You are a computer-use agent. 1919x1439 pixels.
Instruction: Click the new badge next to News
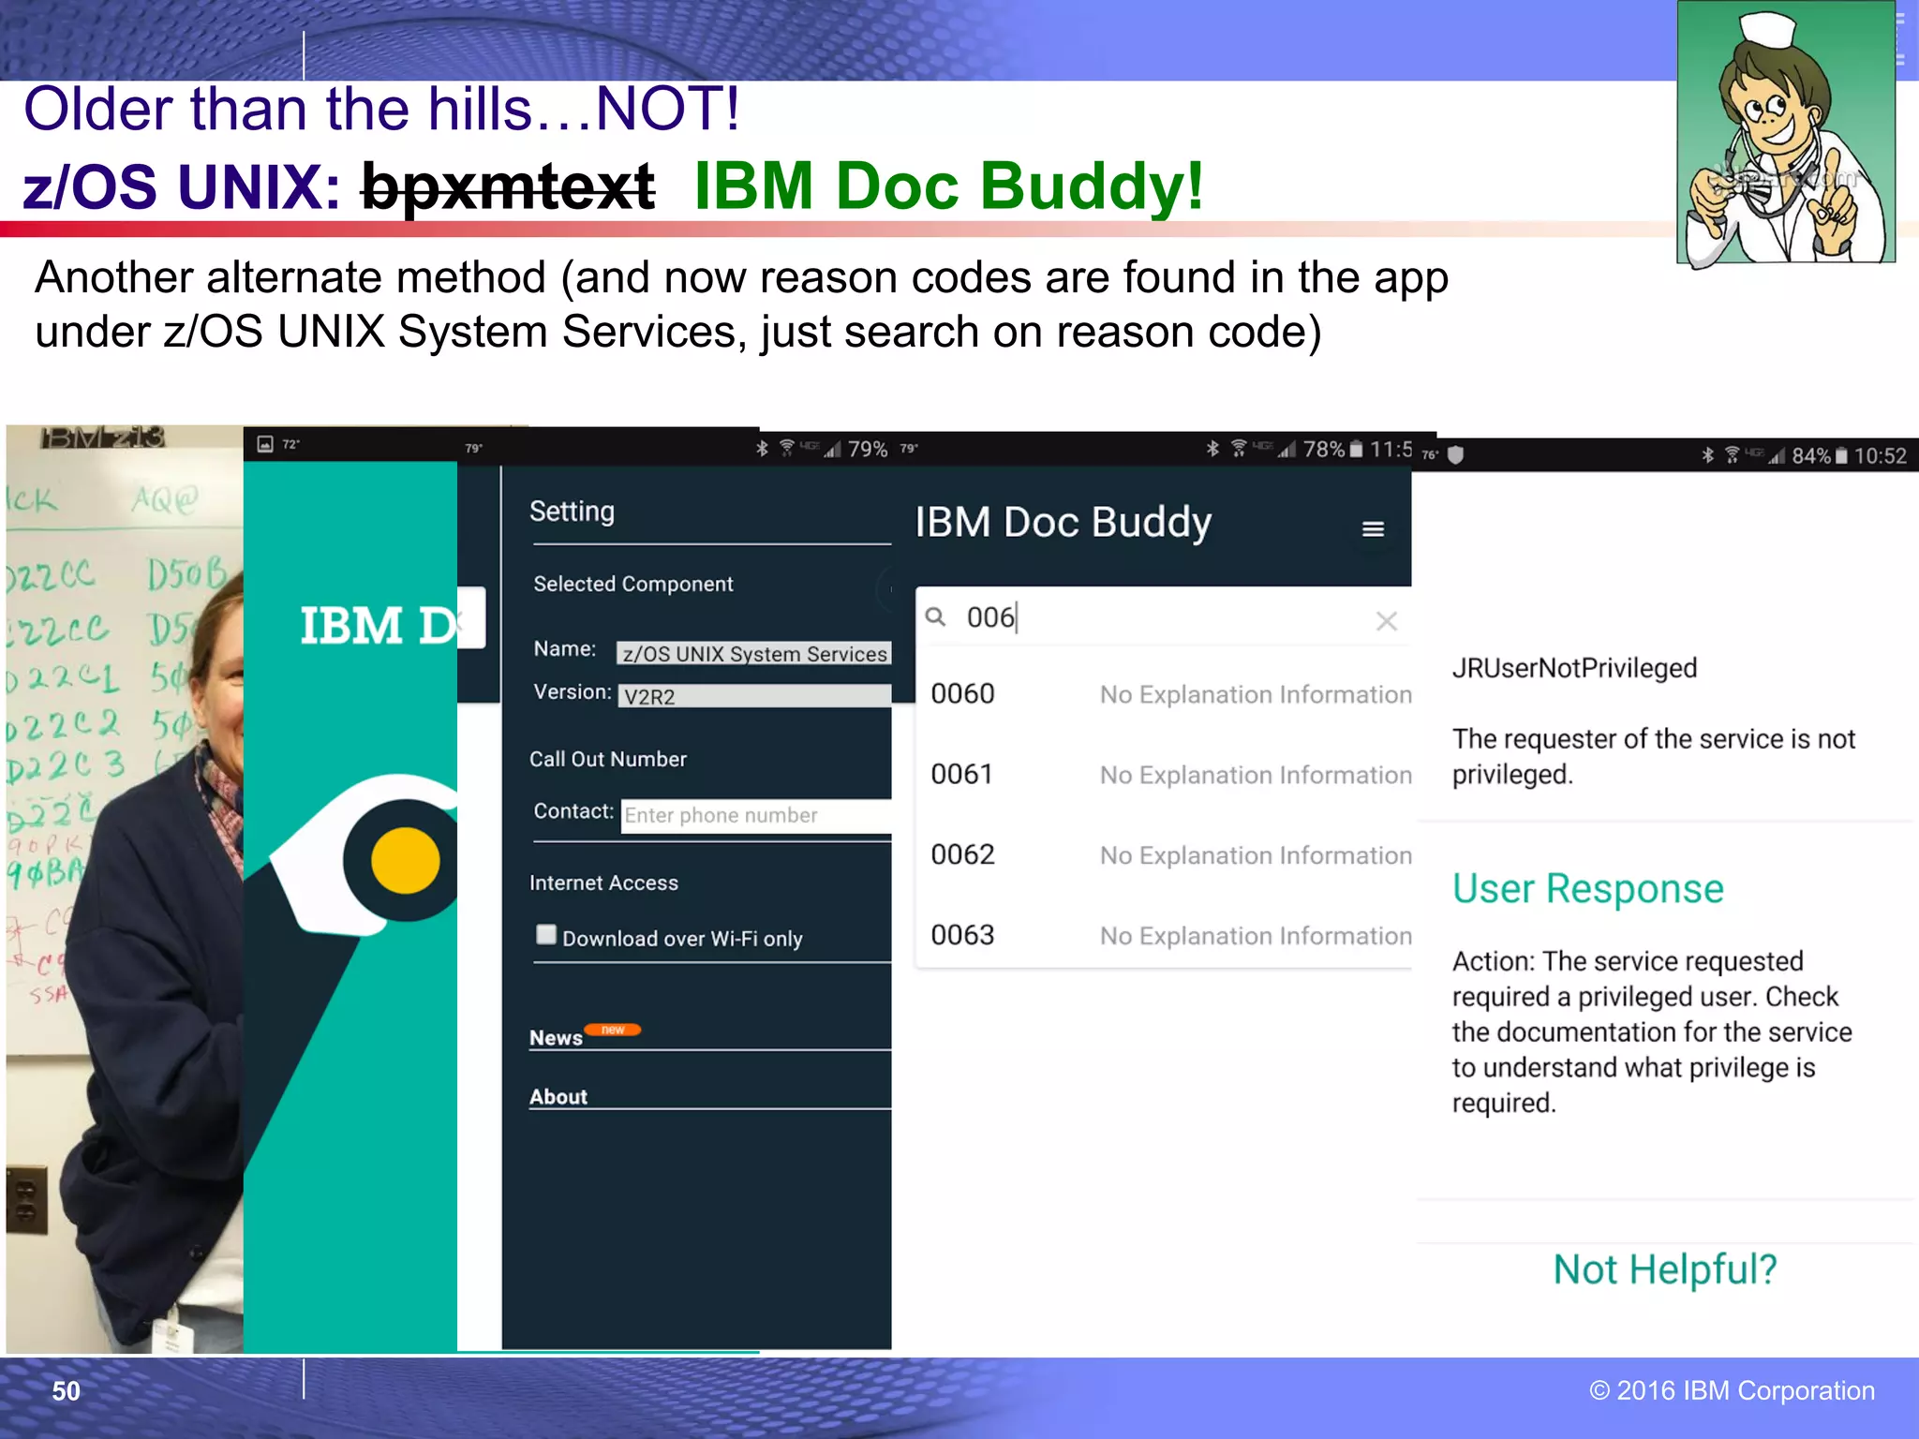[613, 1030]
